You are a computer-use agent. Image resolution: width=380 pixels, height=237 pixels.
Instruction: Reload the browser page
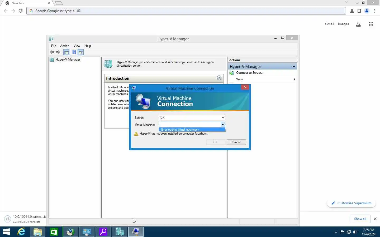(21, 11)
